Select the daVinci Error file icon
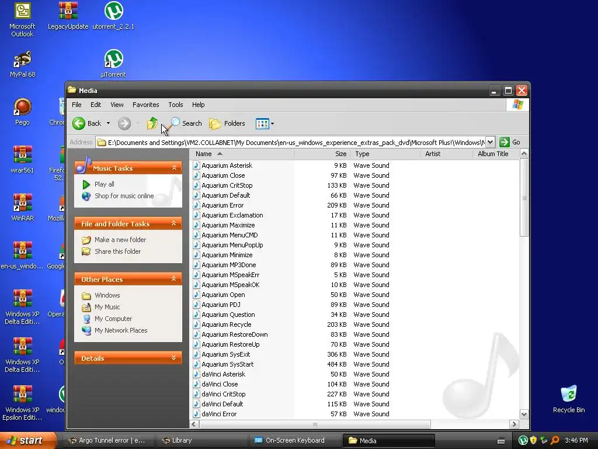Image resolution: width=598 pixels, height=449 pixels. coord(196,414)
